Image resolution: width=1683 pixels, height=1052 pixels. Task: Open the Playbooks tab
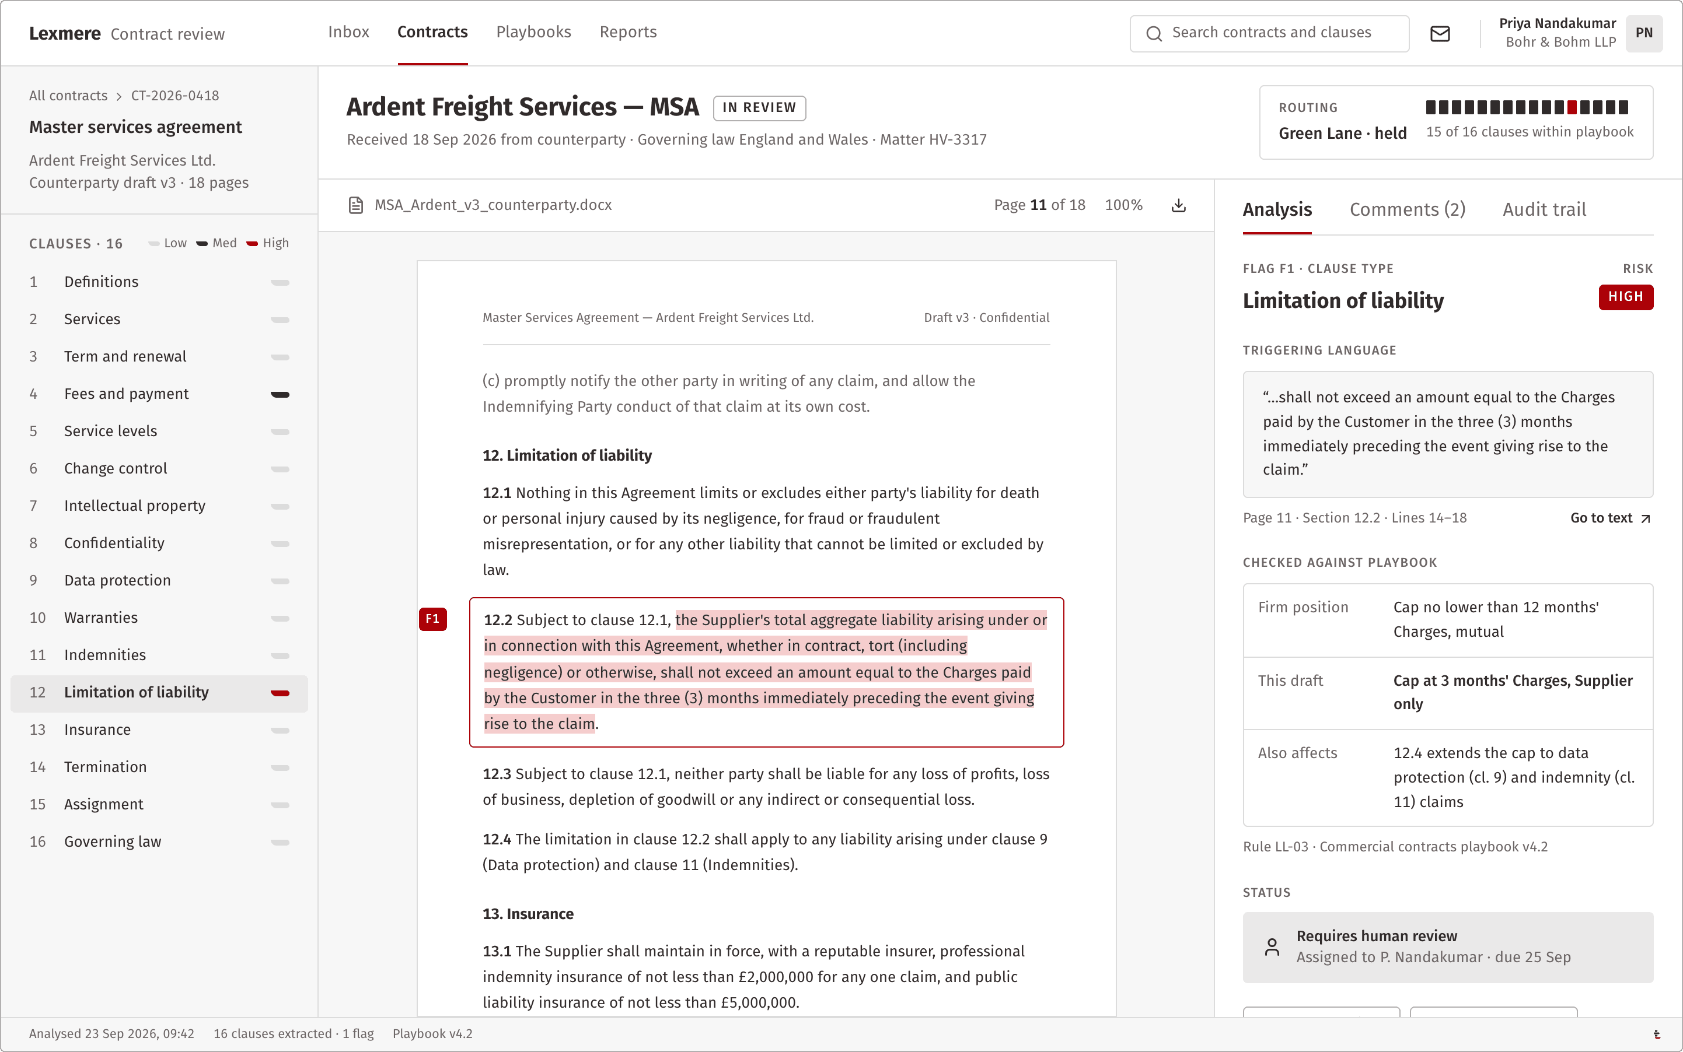pyautogui.click(x=533, y=32)
